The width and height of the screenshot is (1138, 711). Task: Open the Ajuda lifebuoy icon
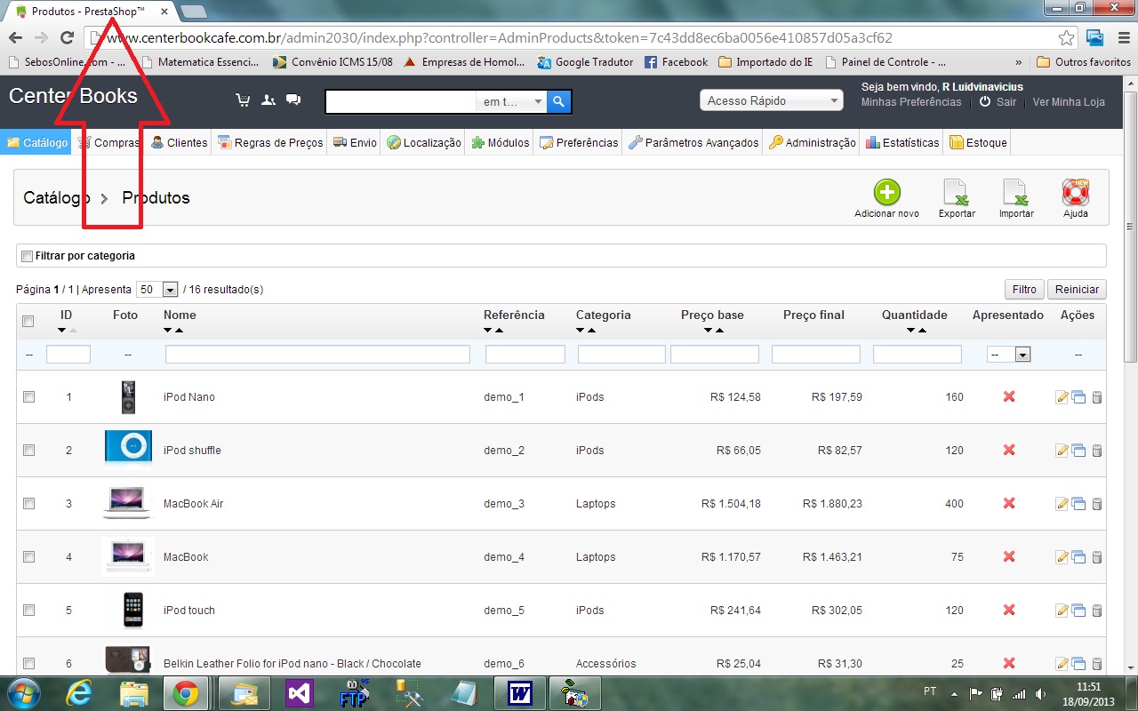coord(1076,192)
